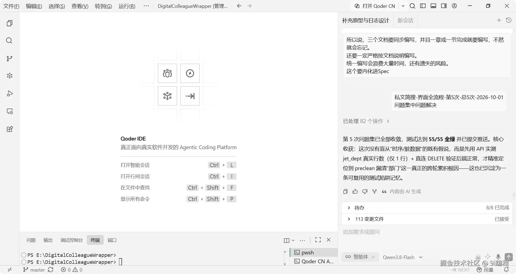Start a new chat with plus icon
Image resolution: width=516 pixels, height=274 pixels.
499,20
